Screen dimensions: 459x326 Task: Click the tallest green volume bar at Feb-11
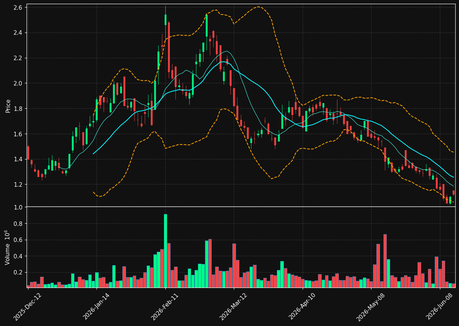[x=165, y=251]
